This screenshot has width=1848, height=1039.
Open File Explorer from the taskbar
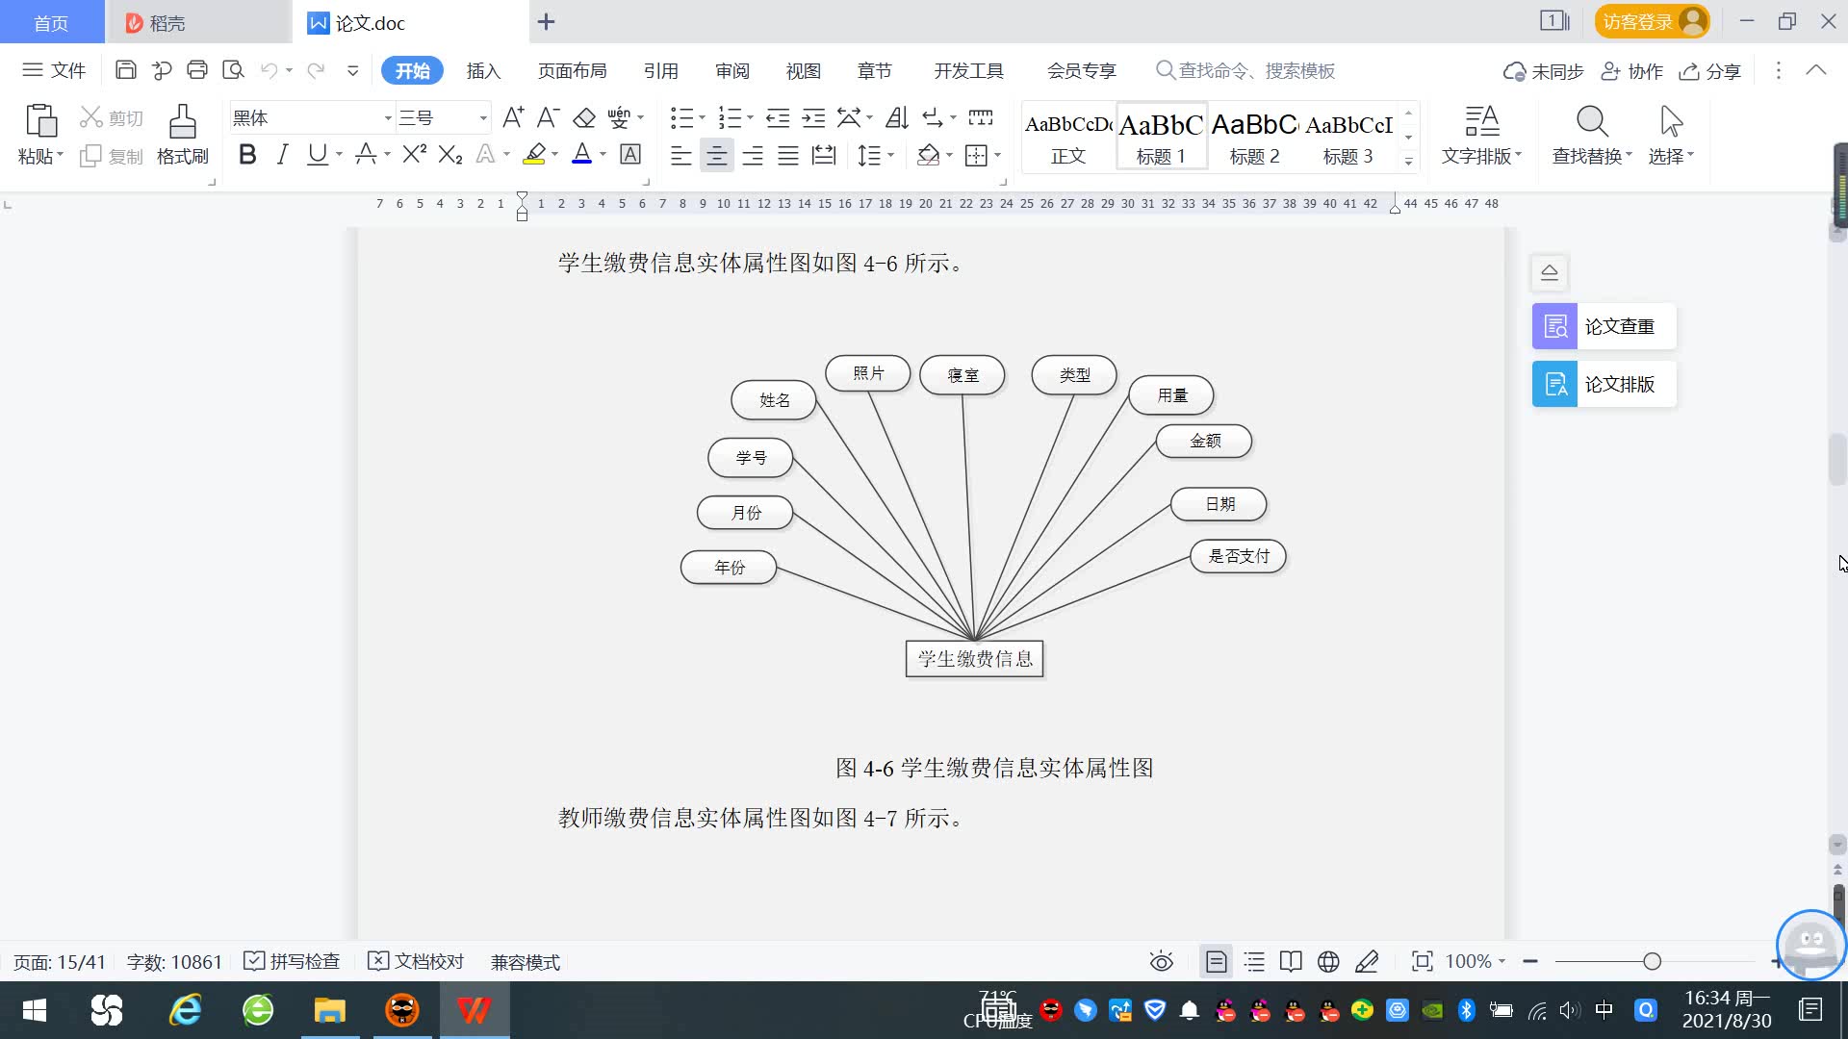point(329,1011)
